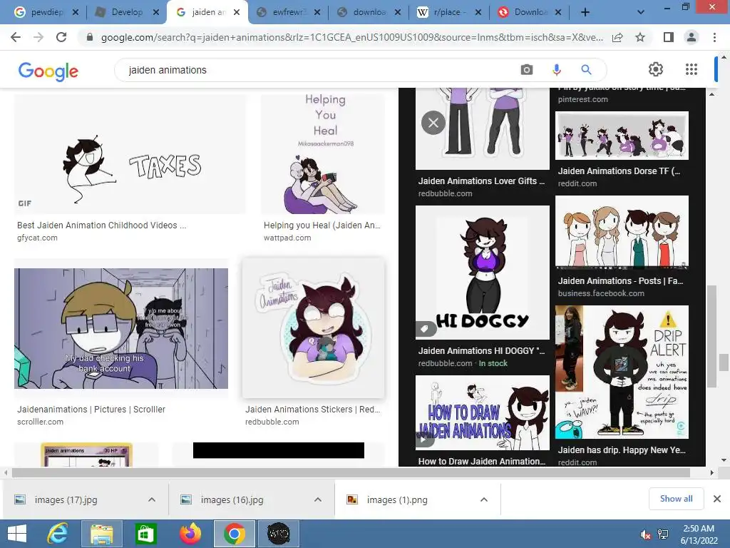The height and width of the screenshot is (548, 730).
Task: Open Jaiden Animations sticker thumbnail
Action: coord(314,328)
